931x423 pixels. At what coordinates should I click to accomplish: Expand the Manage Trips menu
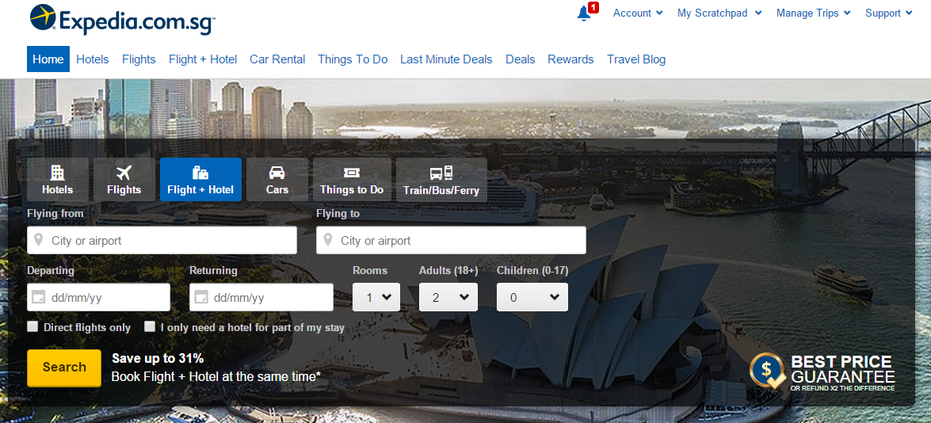(x=813, y=13)
